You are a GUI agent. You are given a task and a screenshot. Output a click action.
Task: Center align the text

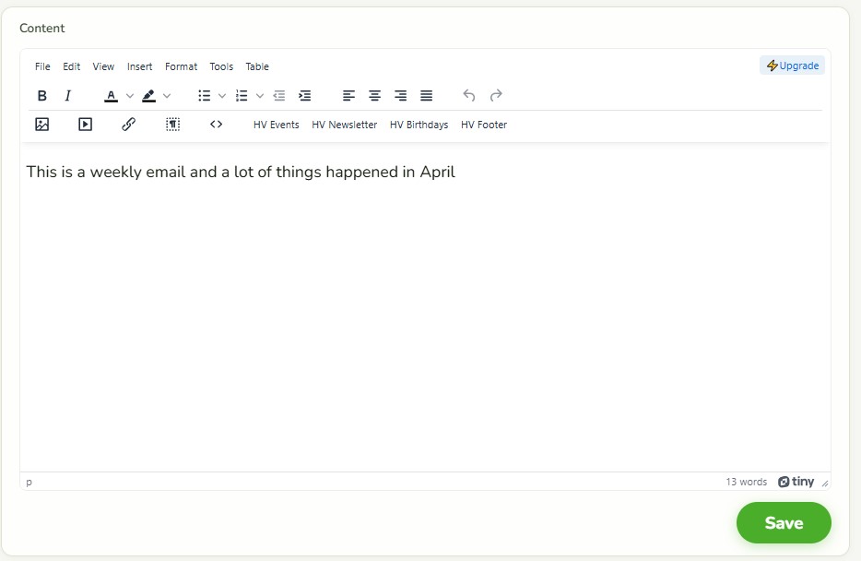374,96
